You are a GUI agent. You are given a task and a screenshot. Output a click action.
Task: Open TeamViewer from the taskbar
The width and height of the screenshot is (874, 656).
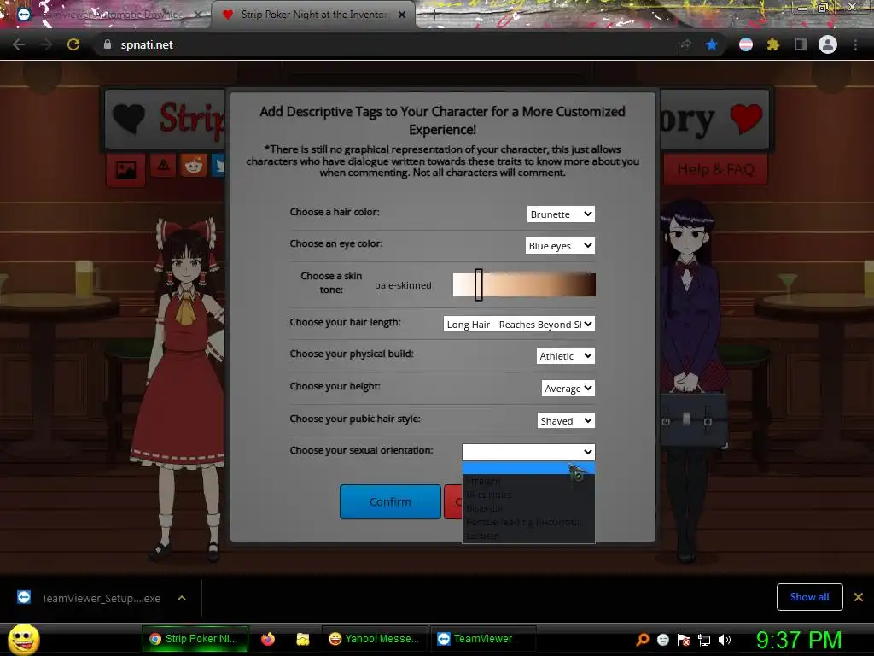[483, 639]
